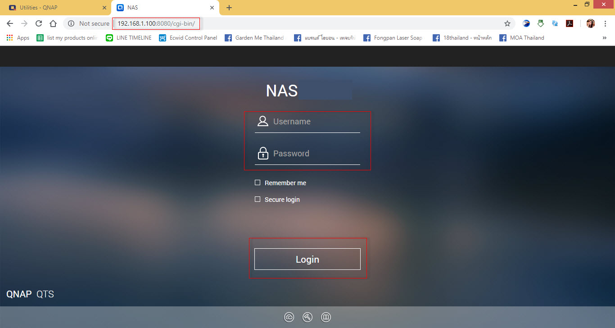The width and height of the screenshot is (615, 328).
Task: Bookmark this page with the star icon
Action: pos(507,23)
